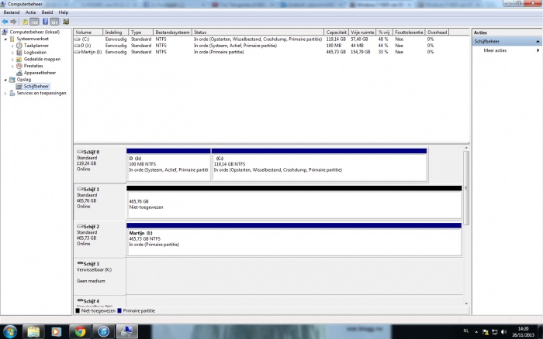543x339 pixels.
Task: Open Google Chrome from the taskbar
Action: click(79, 331)
